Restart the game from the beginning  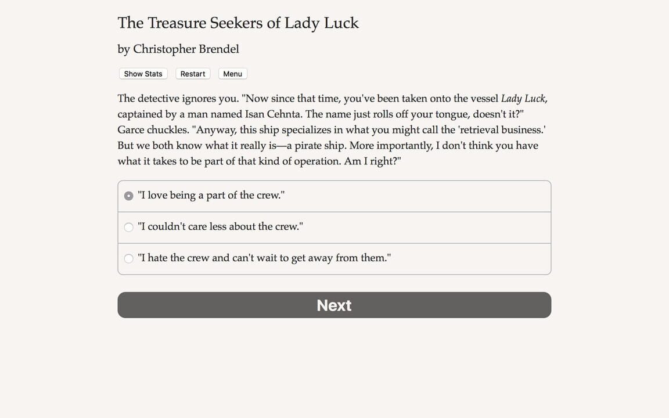tap(192, 74)
